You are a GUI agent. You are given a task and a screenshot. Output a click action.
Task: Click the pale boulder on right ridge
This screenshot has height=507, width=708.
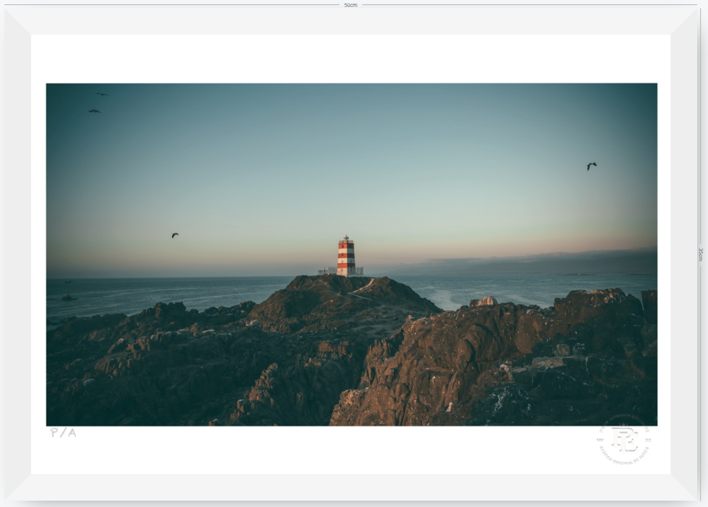(484, 301)
